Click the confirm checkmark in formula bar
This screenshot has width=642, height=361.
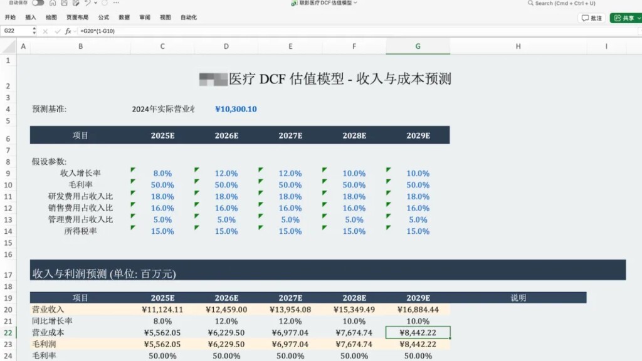(57, 31)
